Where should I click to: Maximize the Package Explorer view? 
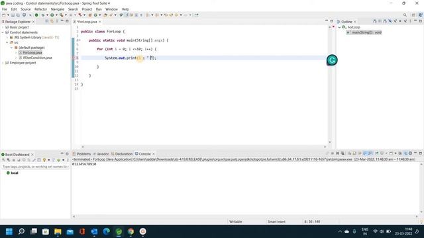(67, 21)
